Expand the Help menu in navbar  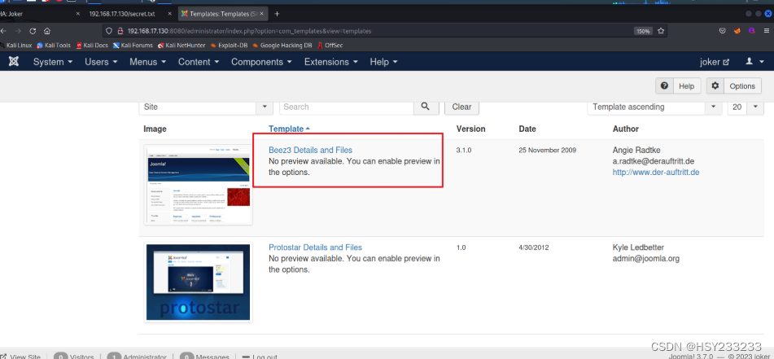383,62
